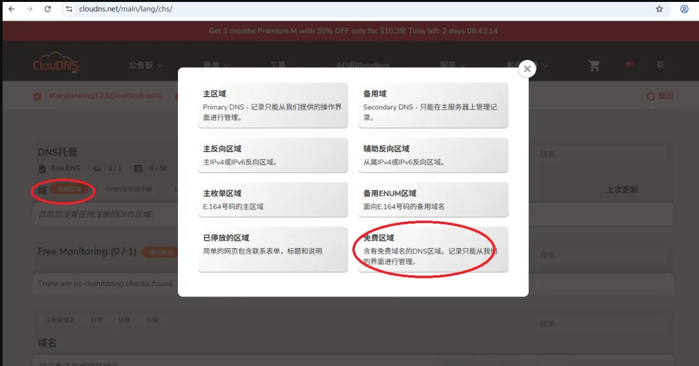The width and height of the screenshot is (699, 366).
Task: Click the Free Monitoring add new button
Action: coord(161,253)
